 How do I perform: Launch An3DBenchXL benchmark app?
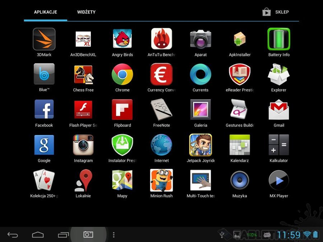83,39
